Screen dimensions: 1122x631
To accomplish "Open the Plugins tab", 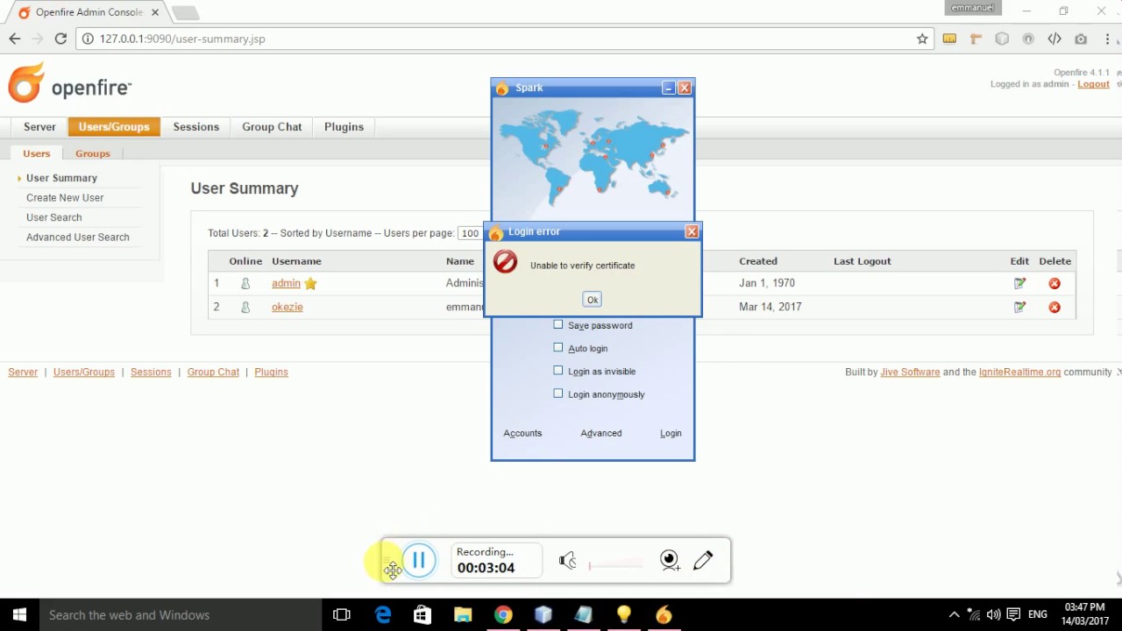I will (344, 127).
